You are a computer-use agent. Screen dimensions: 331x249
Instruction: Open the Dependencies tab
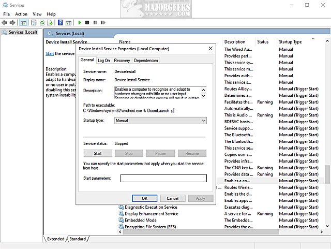146,61
